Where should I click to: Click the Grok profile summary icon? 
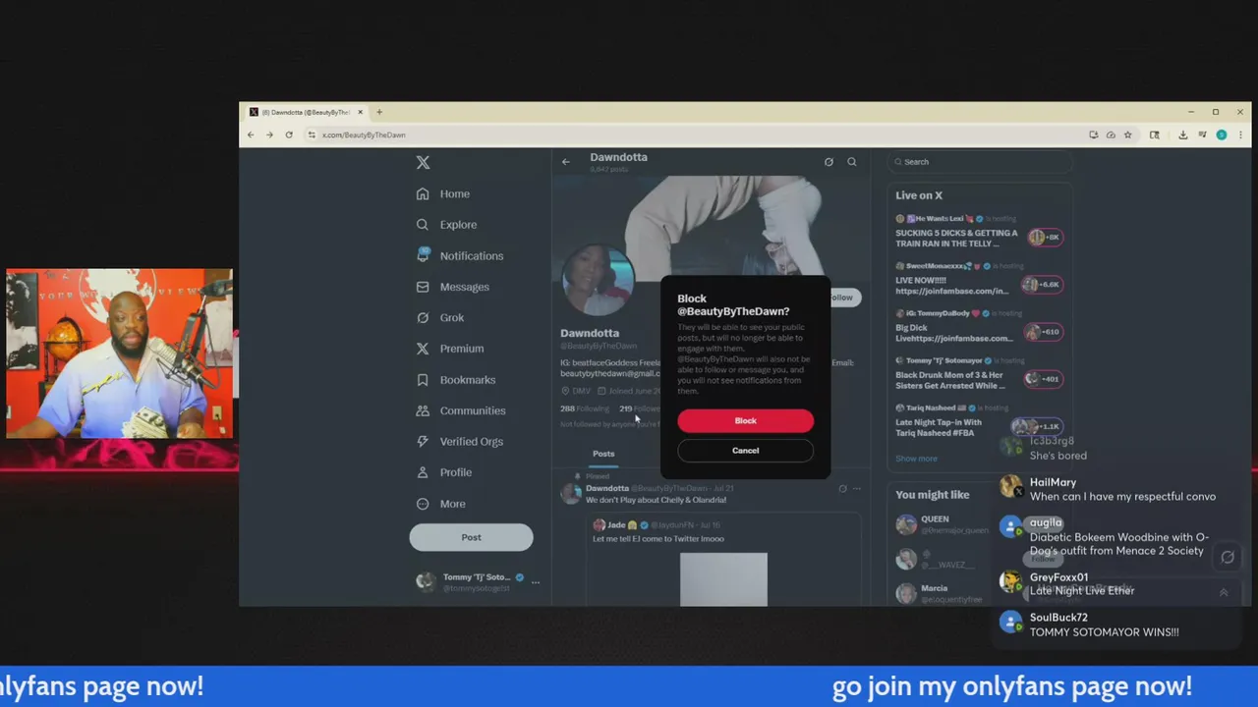829,162
